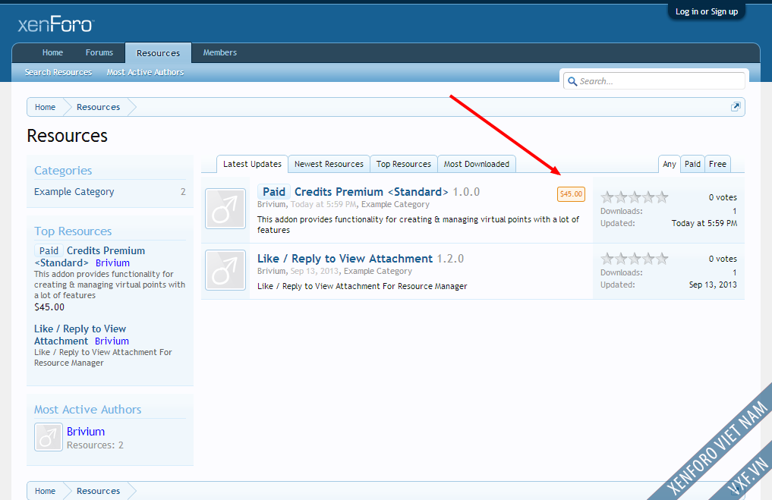Screen dimensions: 772x500
Task: Click Brivium avatar under Most Active Authors
Action: [49, 437]
